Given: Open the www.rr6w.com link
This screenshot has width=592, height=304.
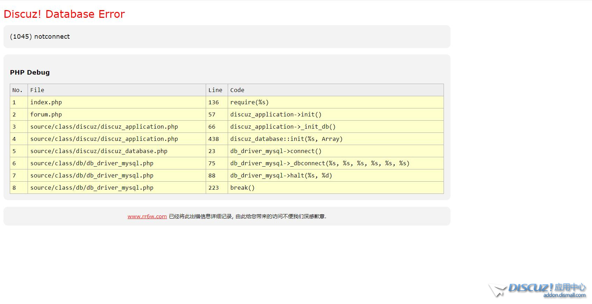Looking at the screenshot, I should [x=147, y=216].
